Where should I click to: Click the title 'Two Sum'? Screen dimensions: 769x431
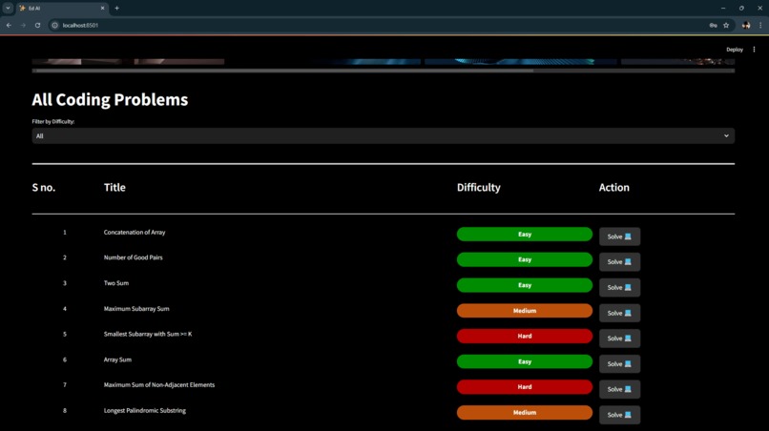tap(116, 283)
